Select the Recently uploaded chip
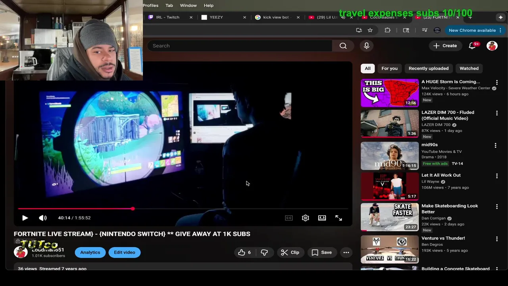The image size is (508, 286). [x=429, y=68]
